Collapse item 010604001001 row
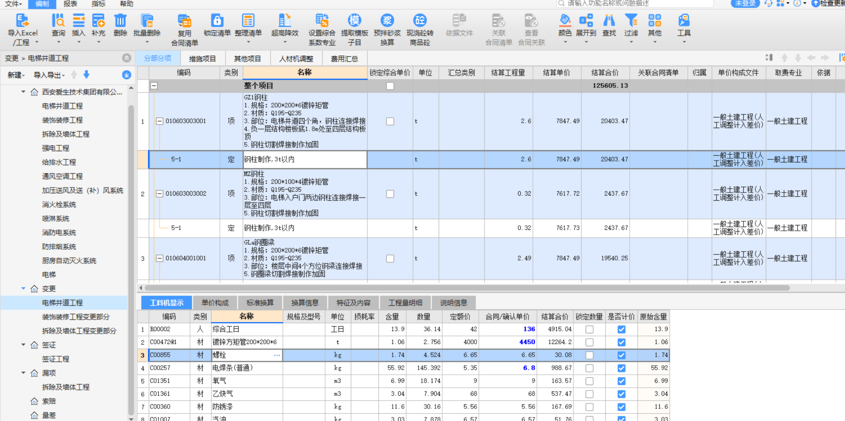Screen dimensions: 845x421 click(159, 258)
